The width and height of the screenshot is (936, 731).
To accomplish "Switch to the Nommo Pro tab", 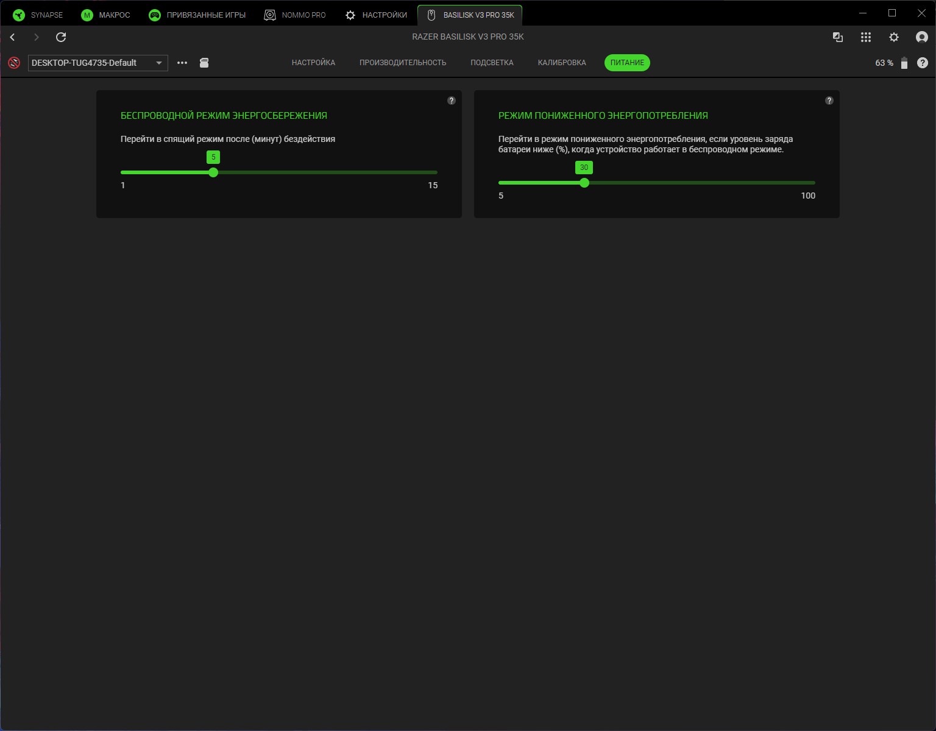I will point(295,15).
